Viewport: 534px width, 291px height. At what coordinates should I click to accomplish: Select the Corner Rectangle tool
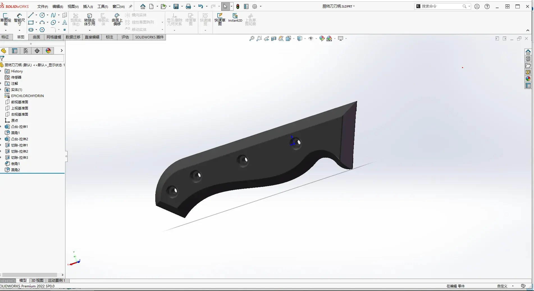[31, 22]
